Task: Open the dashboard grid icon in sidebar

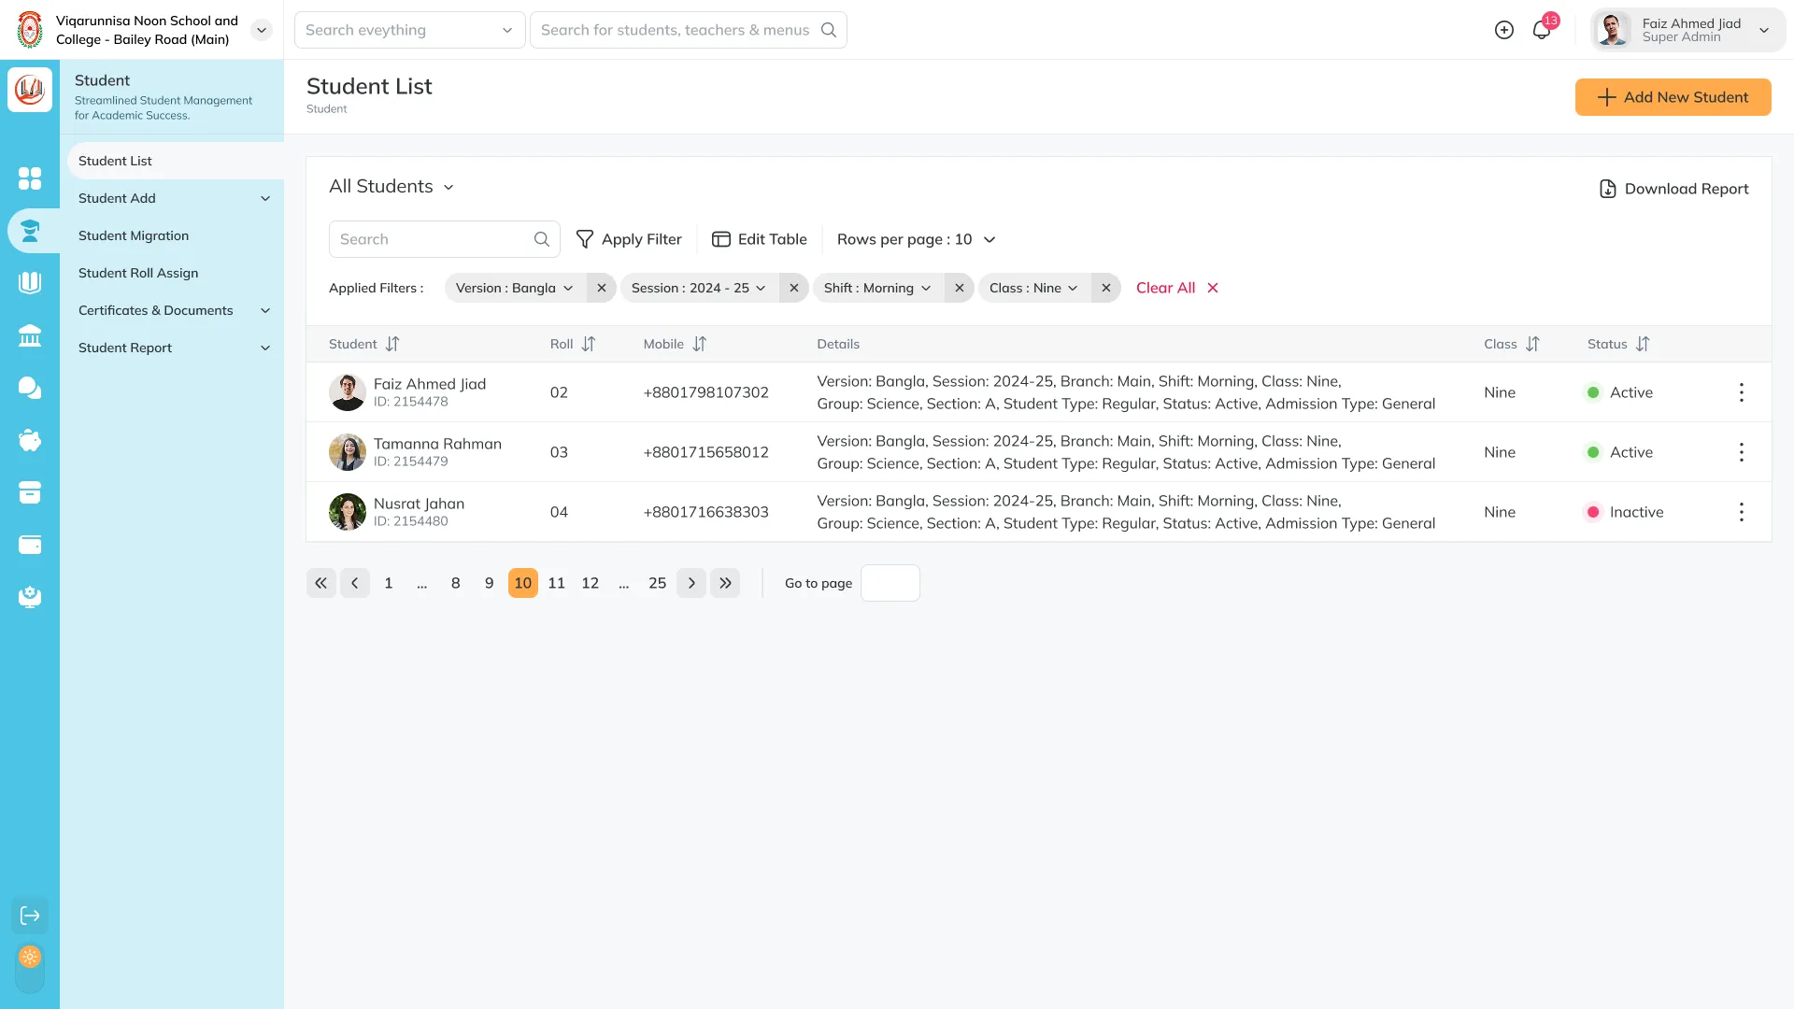Action: click(30, 178)
